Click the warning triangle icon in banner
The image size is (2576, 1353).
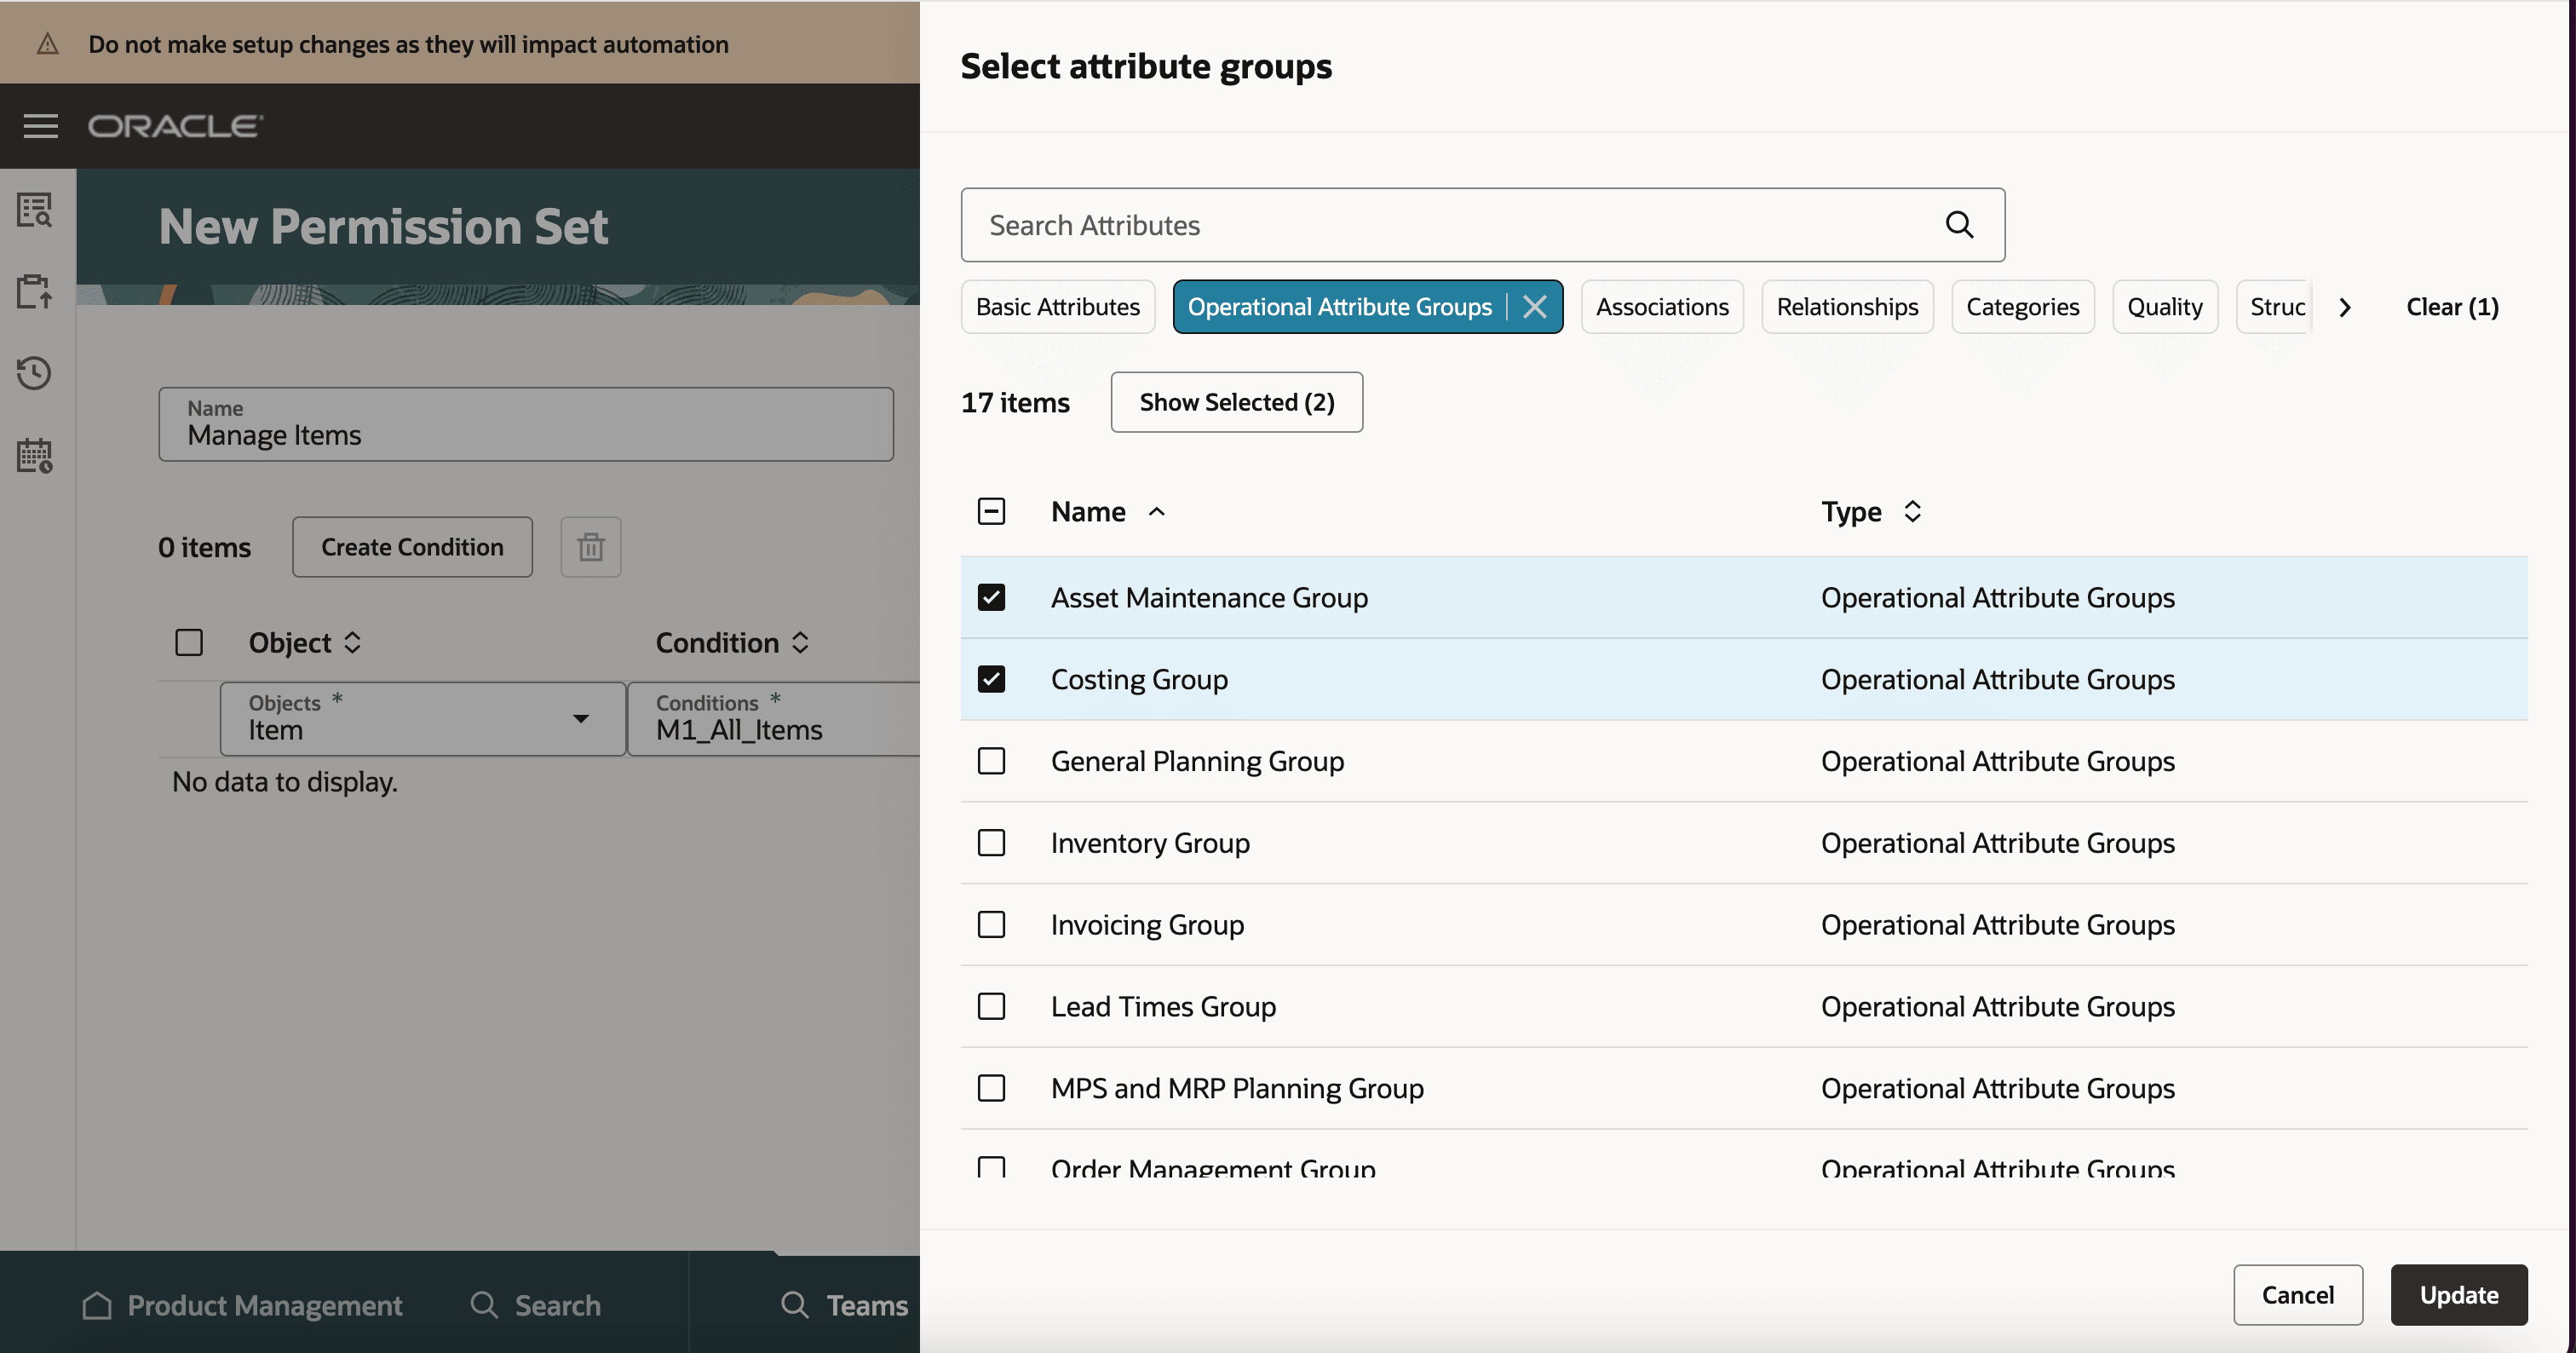47,44
